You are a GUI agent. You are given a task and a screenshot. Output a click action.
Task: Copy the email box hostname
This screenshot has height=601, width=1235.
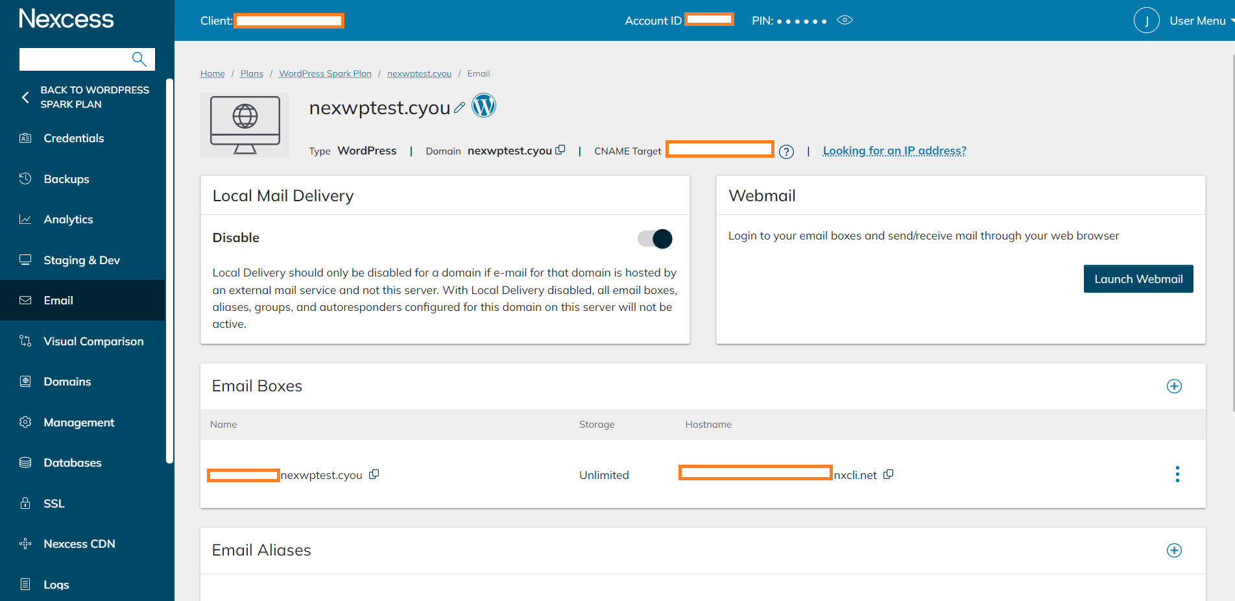888,474
